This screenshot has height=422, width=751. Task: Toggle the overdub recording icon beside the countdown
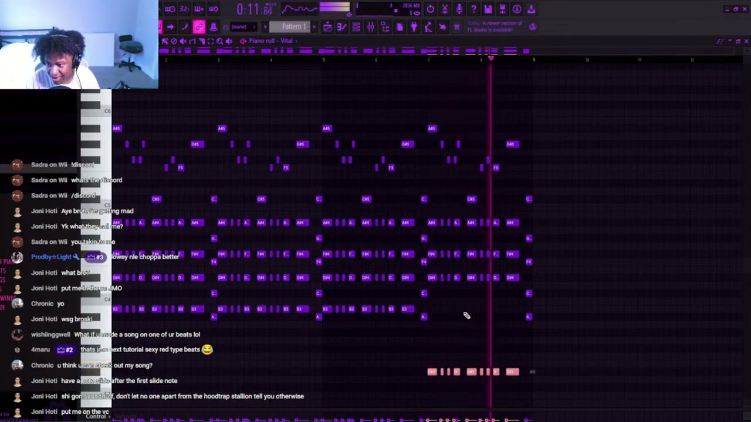pyautogui.click(x=199, y=9)
